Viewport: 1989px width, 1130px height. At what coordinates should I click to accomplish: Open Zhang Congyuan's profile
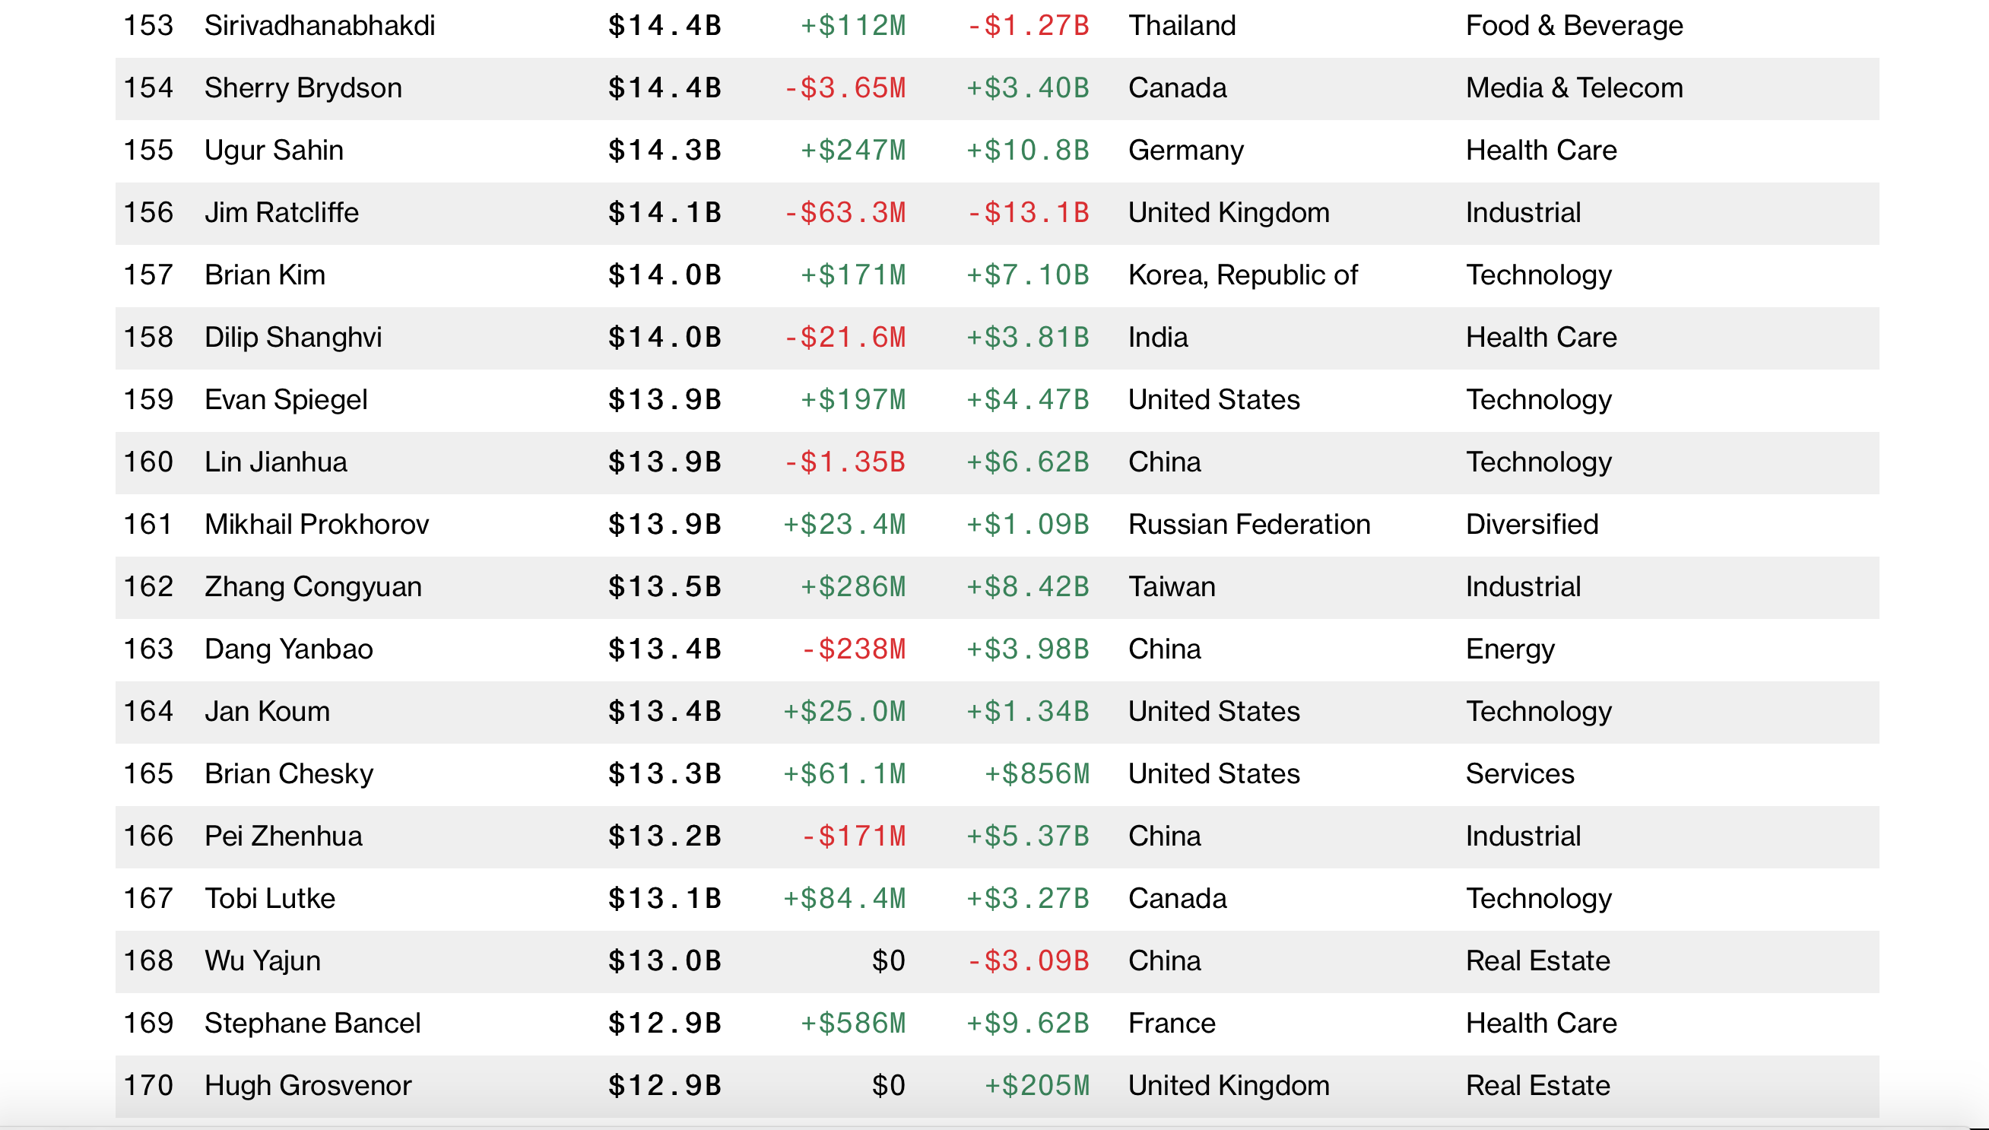click(312, 587)
